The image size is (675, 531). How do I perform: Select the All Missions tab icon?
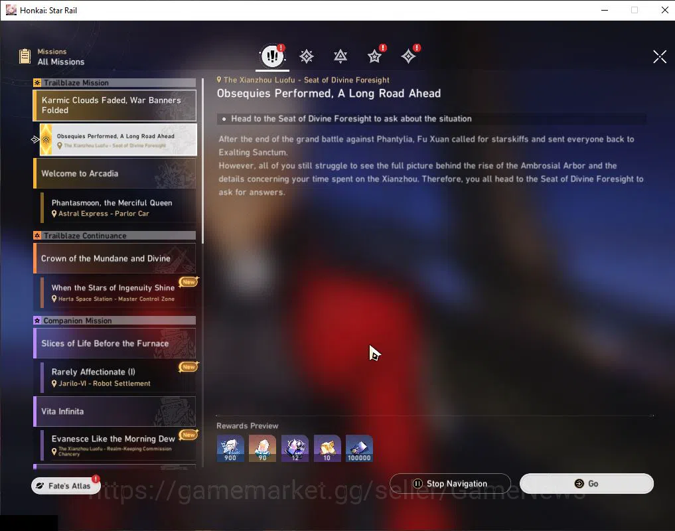(x=272, y=56)
